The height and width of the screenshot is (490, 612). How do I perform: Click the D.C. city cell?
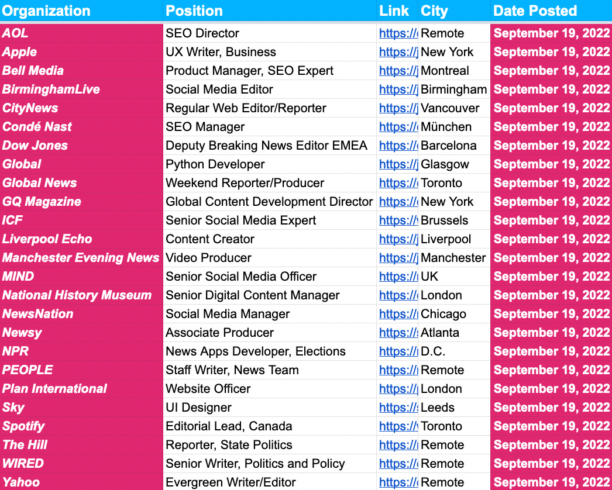(x=454, y=351)
